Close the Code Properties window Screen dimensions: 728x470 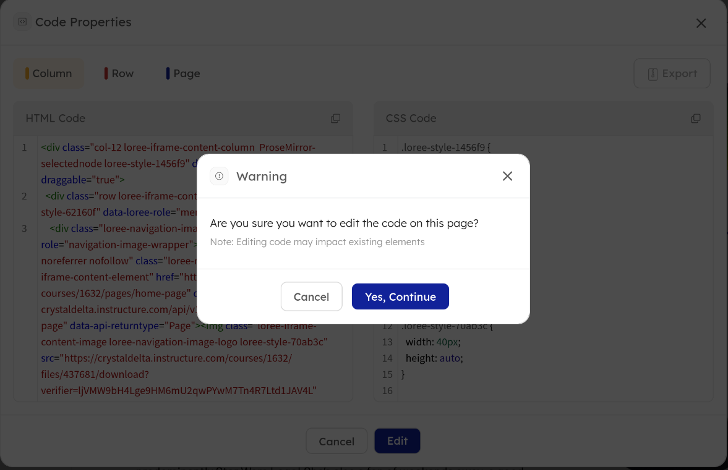(701, 23)
